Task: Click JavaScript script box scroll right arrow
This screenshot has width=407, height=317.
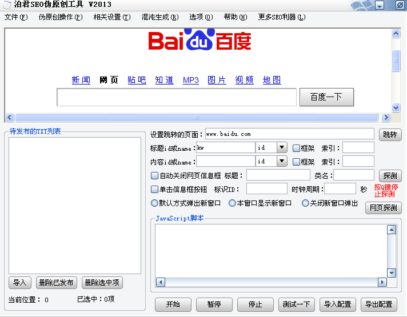Action: pos(382,282)
